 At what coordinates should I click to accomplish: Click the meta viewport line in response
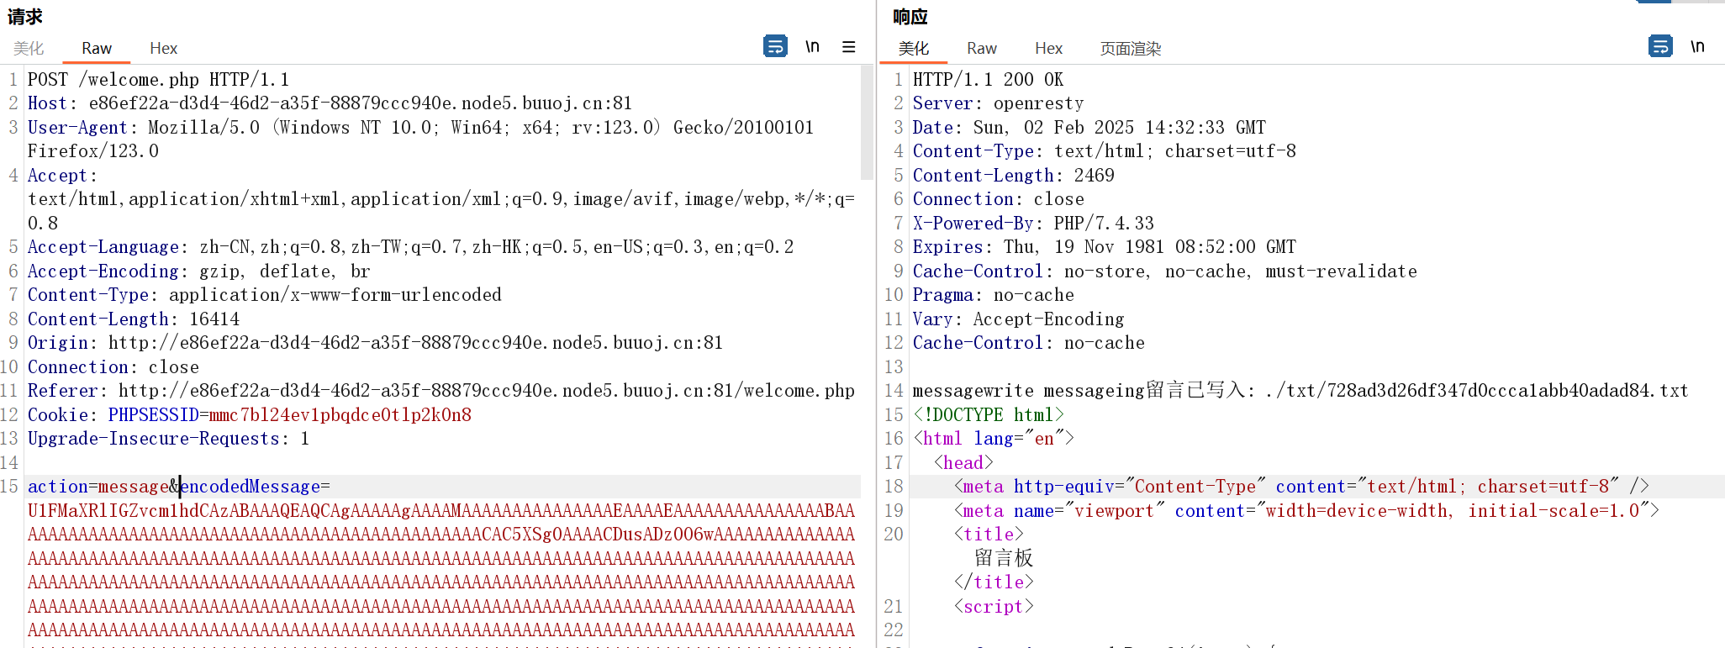[1306, 511]
